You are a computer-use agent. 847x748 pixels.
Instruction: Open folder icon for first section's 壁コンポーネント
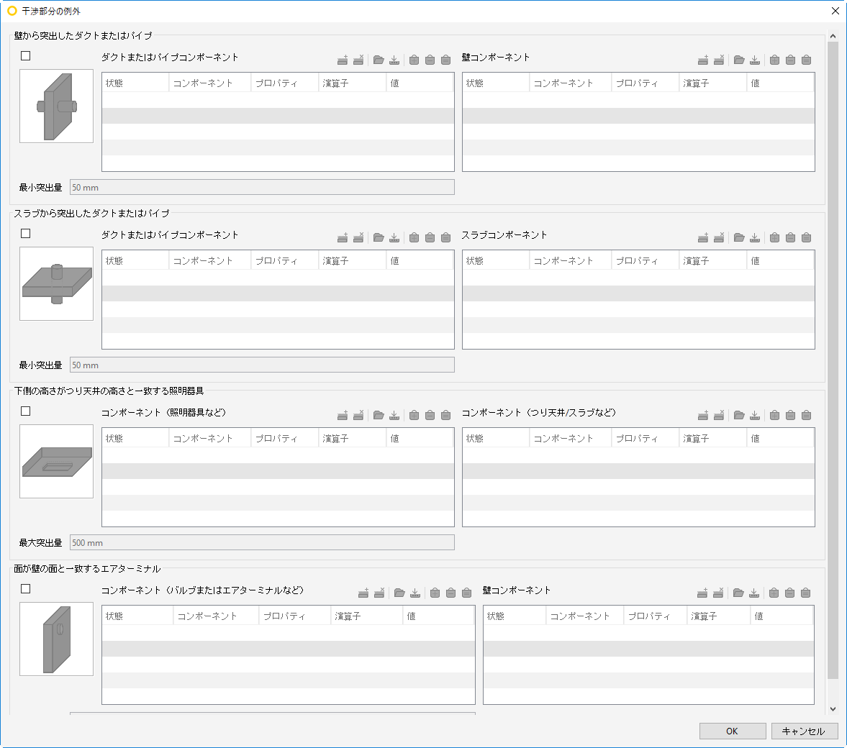click(x=739, y=60)
